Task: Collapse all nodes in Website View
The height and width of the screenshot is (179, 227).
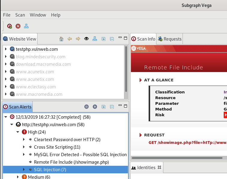Action: click(112, 39)
